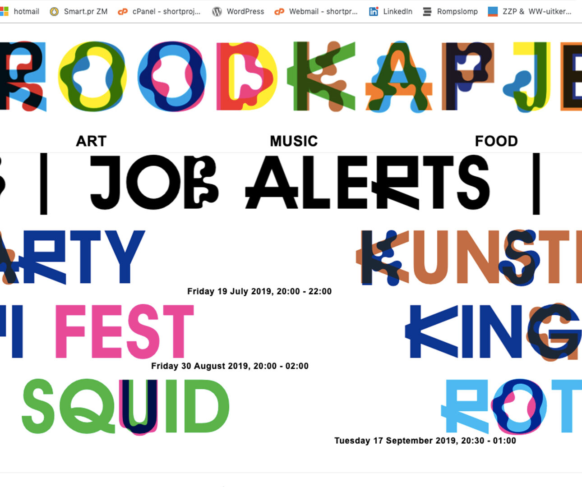
Task: Click the Friday 30 August 2019 date
Action: 230,366
